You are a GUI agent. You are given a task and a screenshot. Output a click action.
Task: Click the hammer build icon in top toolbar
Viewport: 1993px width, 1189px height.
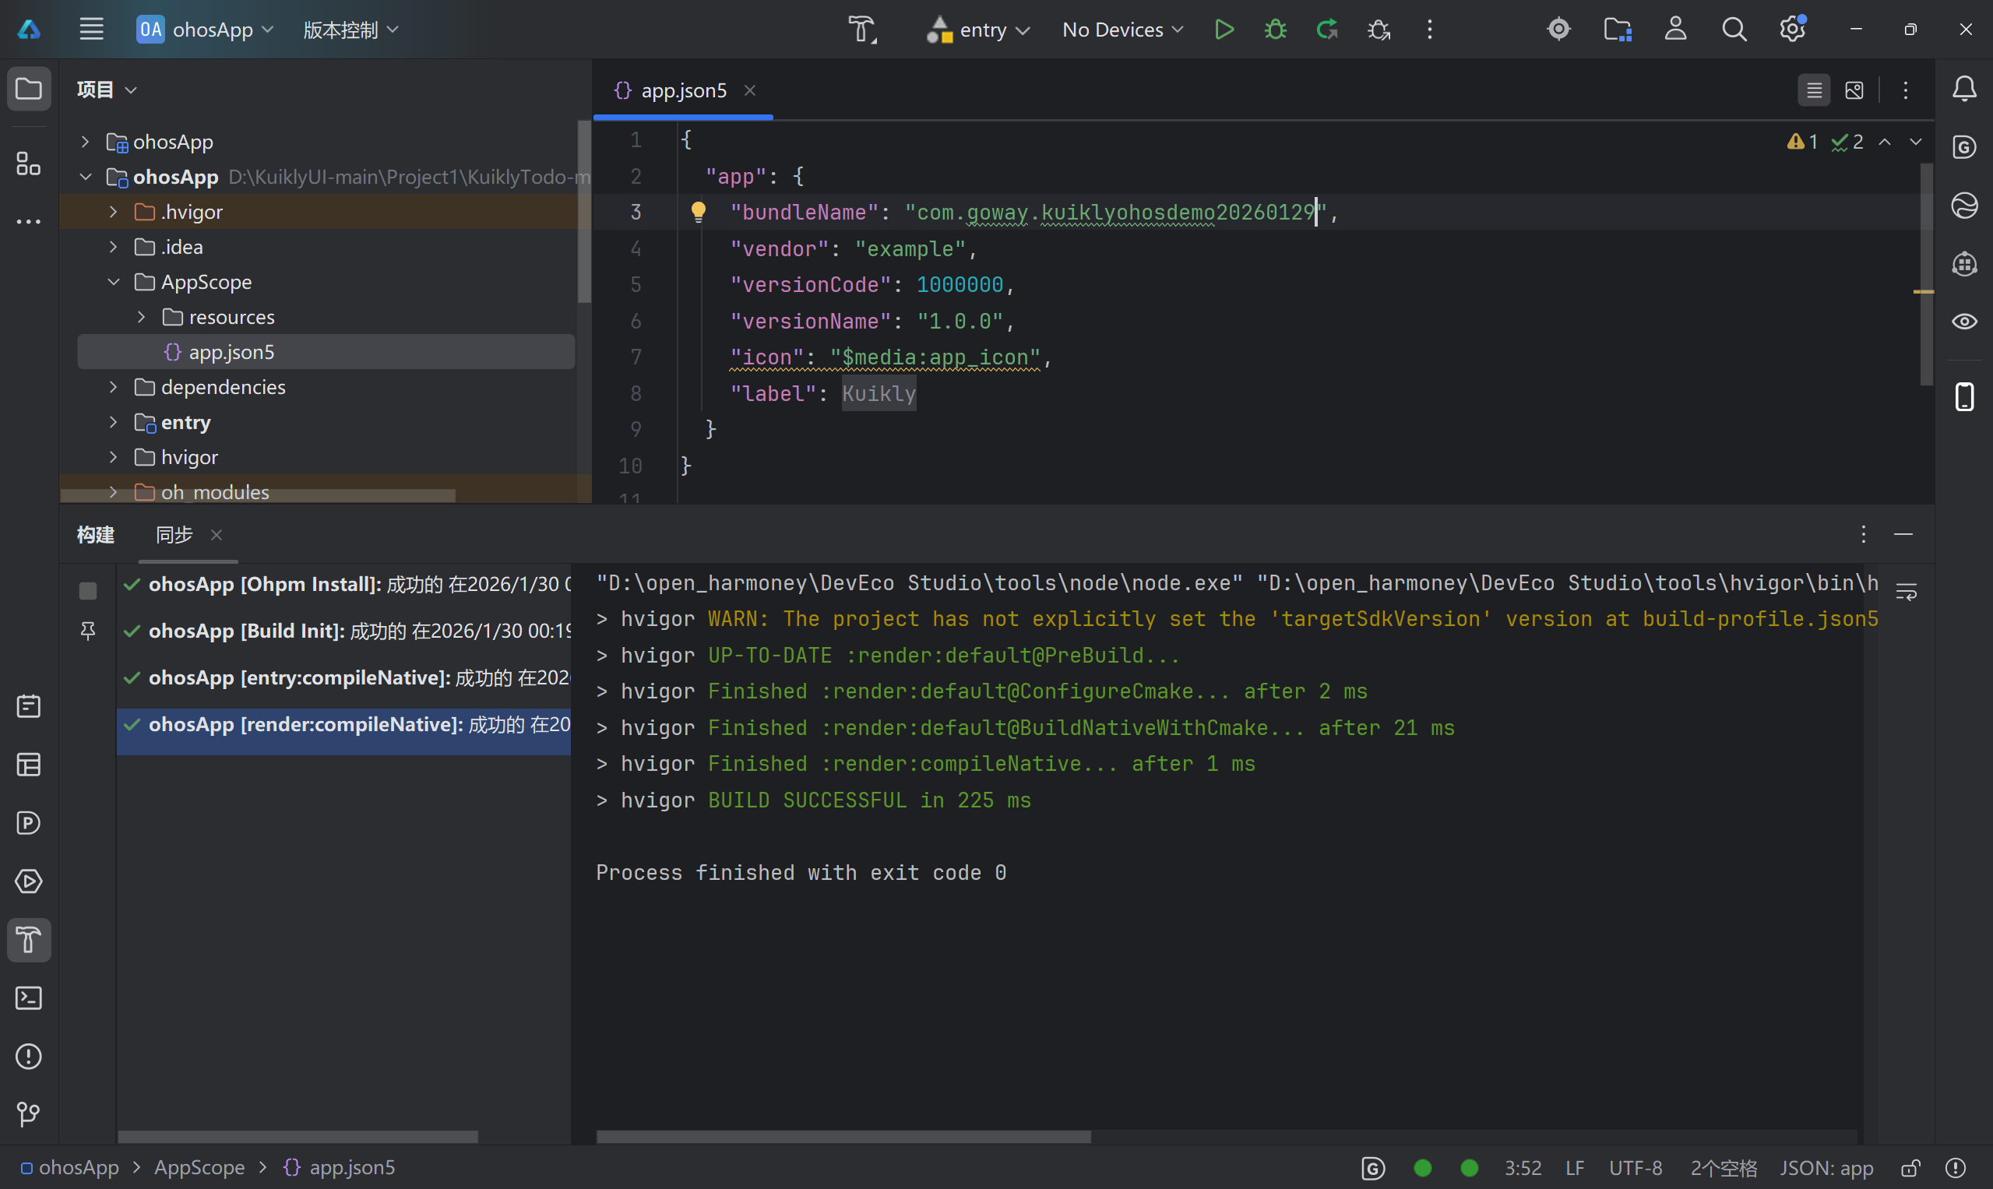point(862,30)
